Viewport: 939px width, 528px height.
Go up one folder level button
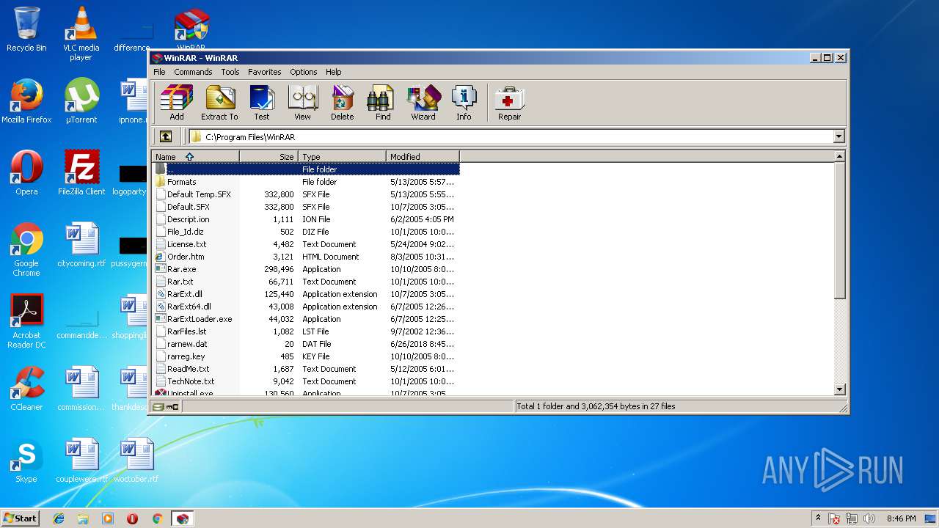pyautogui.click(x=166, y=136)
